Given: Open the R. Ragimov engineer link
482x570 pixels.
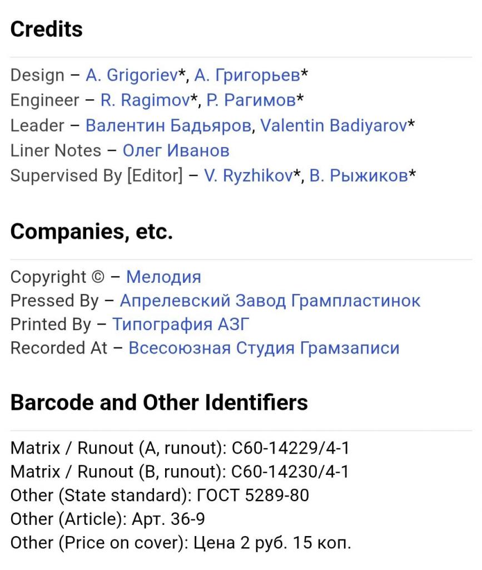Looking at the screenshot, I should 145,100.
